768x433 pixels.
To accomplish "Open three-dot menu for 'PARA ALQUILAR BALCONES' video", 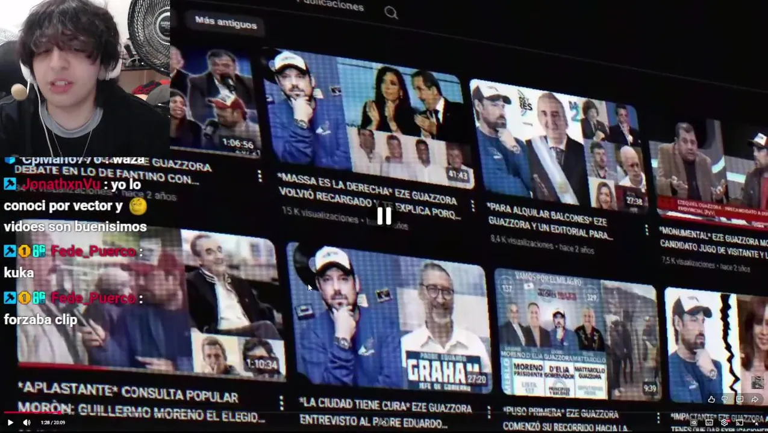I will click(646, 230).
